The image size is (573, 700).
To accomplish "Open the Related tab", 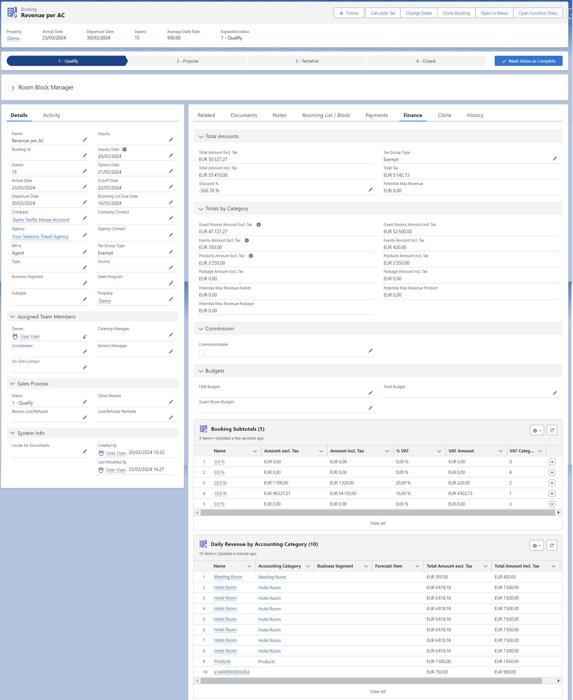I will pyautogui.click(x=206, y=115).
